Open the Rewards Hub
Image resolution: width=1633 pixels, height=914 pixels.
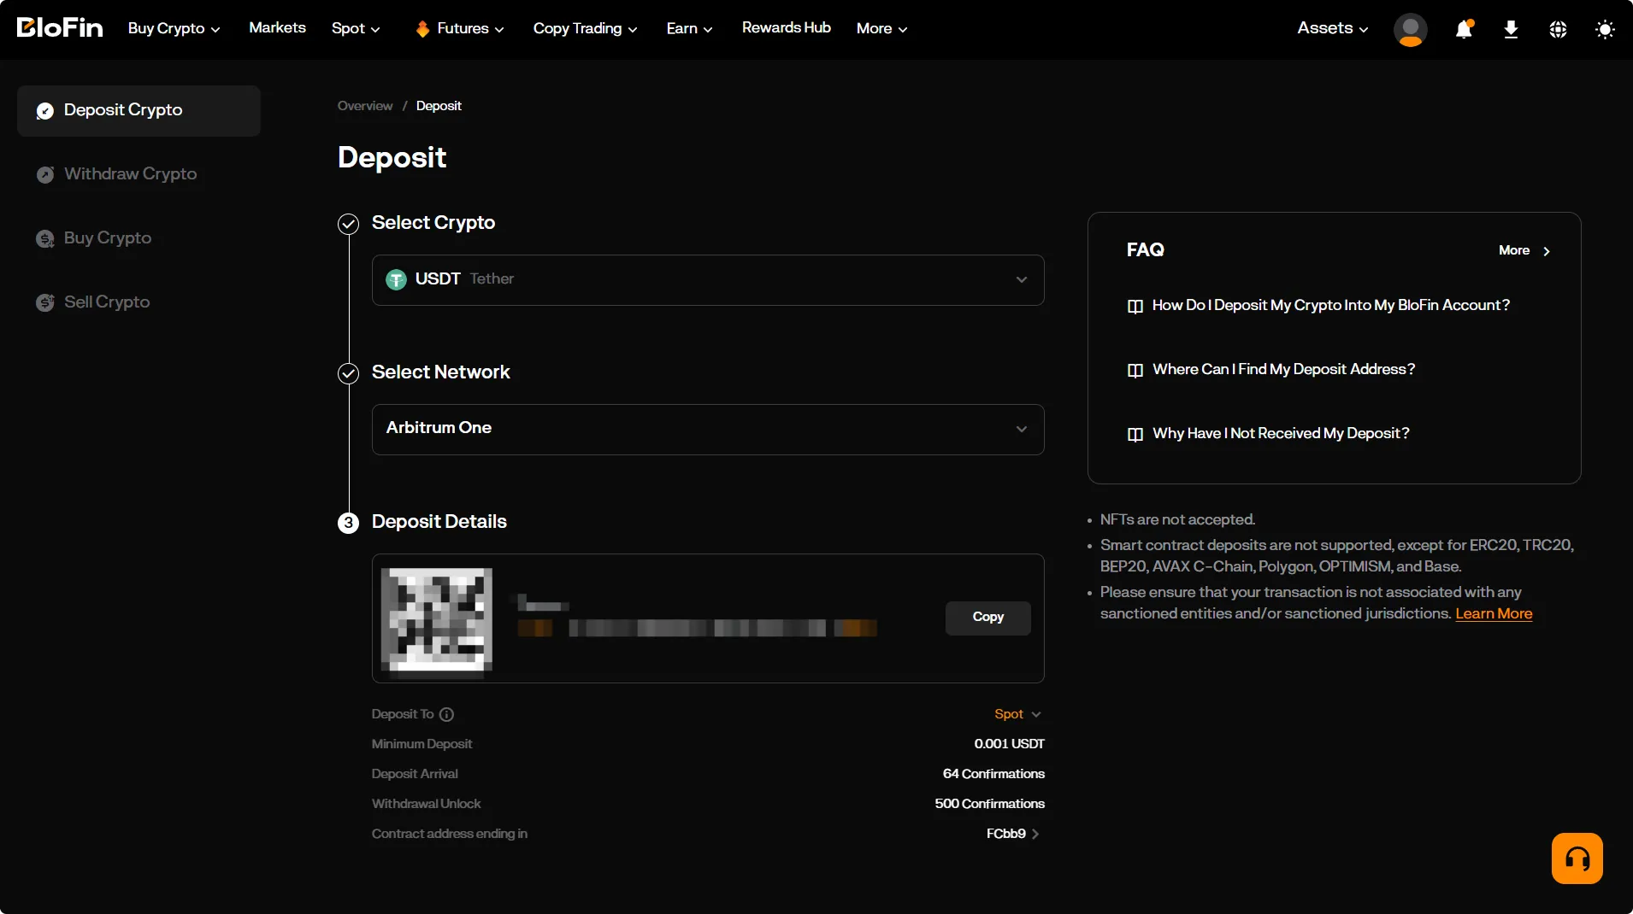786,27
